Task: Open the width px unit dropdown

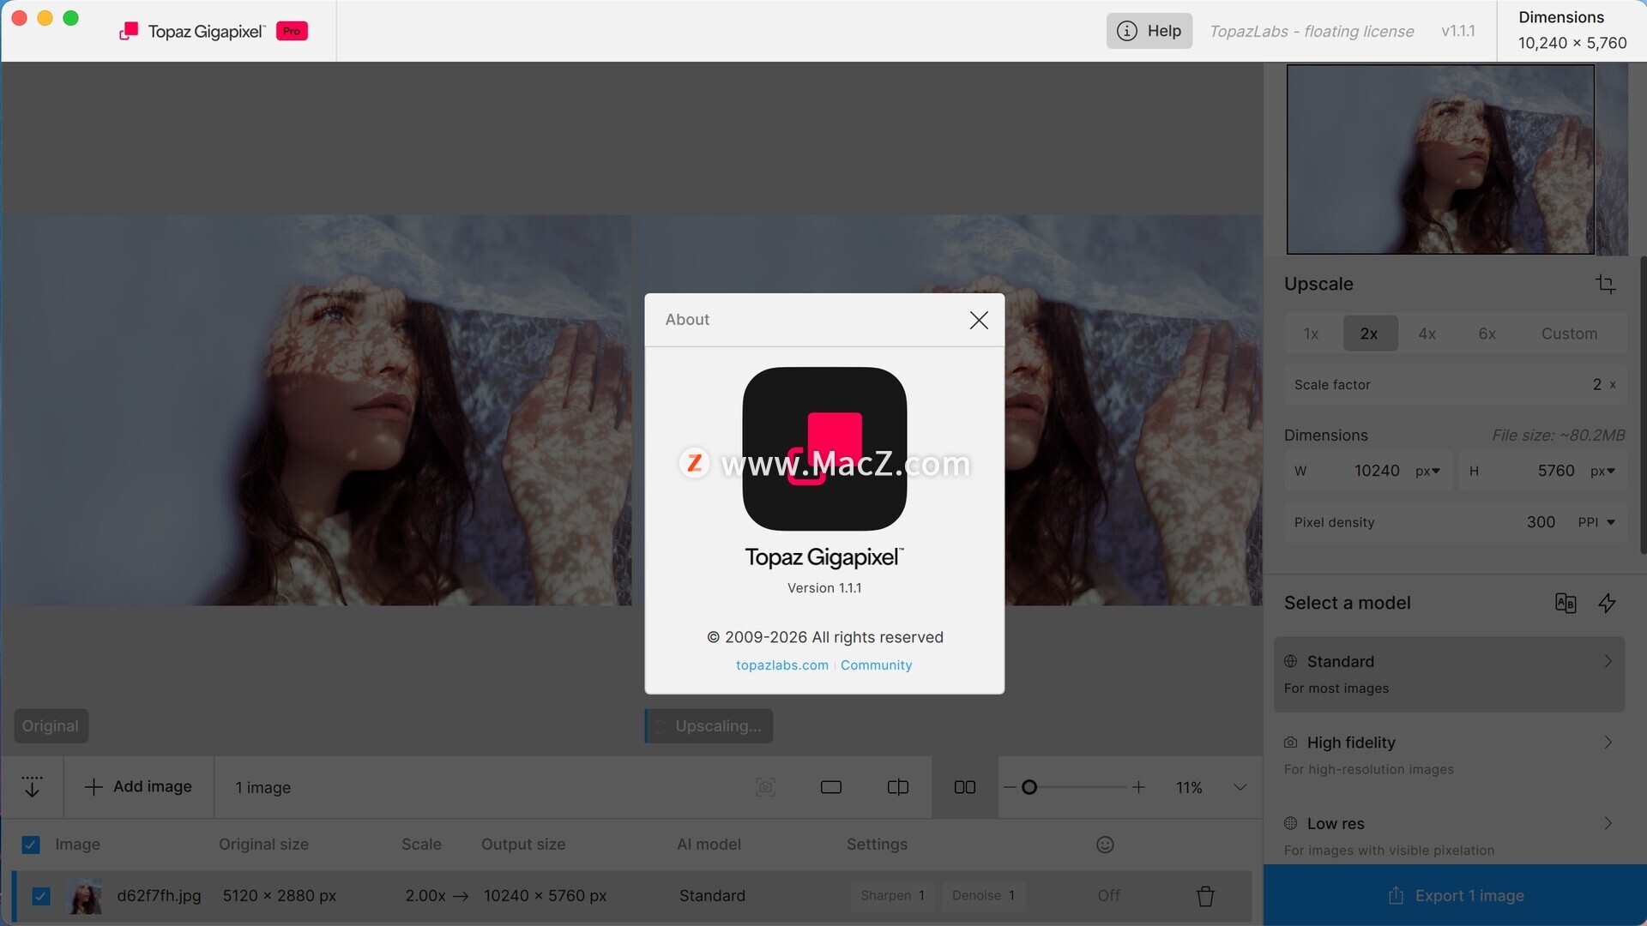Action: tap(1427, 471)
